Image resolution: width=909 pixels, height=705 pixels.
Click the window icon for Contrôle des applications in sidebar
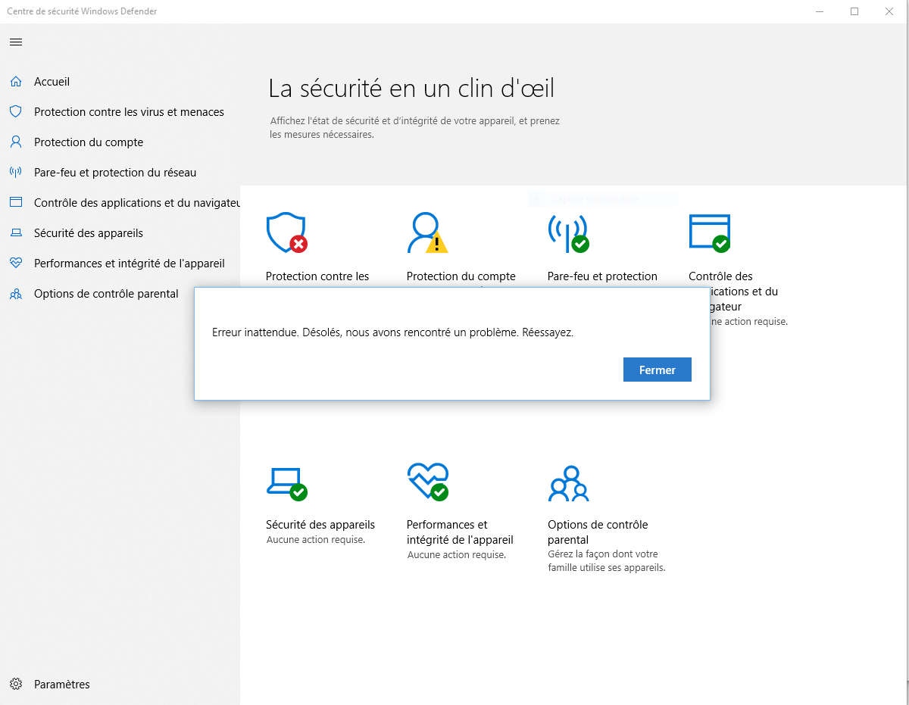pyautogui.click(x=16, y=203)
